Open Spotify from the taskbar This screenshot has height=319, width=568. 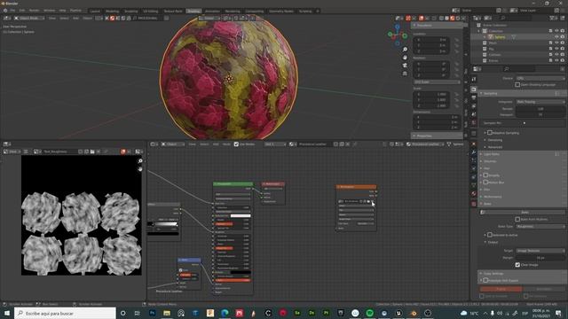(x=369, y=313)
